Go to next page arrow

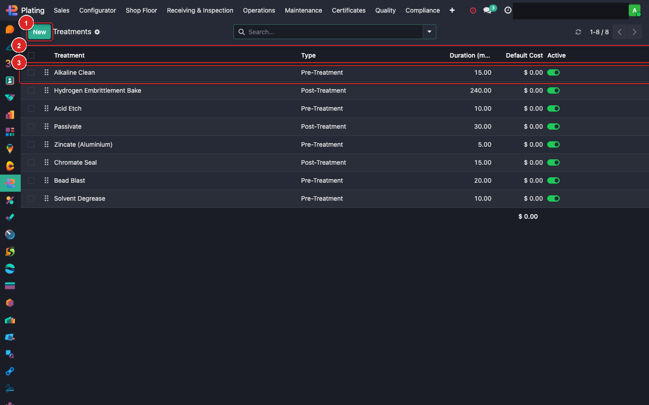(635, 32)
